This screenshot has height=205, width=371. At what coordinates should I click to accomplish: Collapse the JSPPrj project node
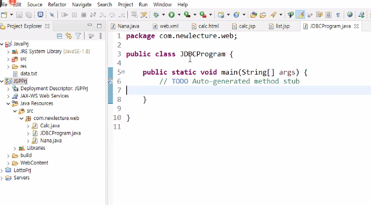[2, 81]
